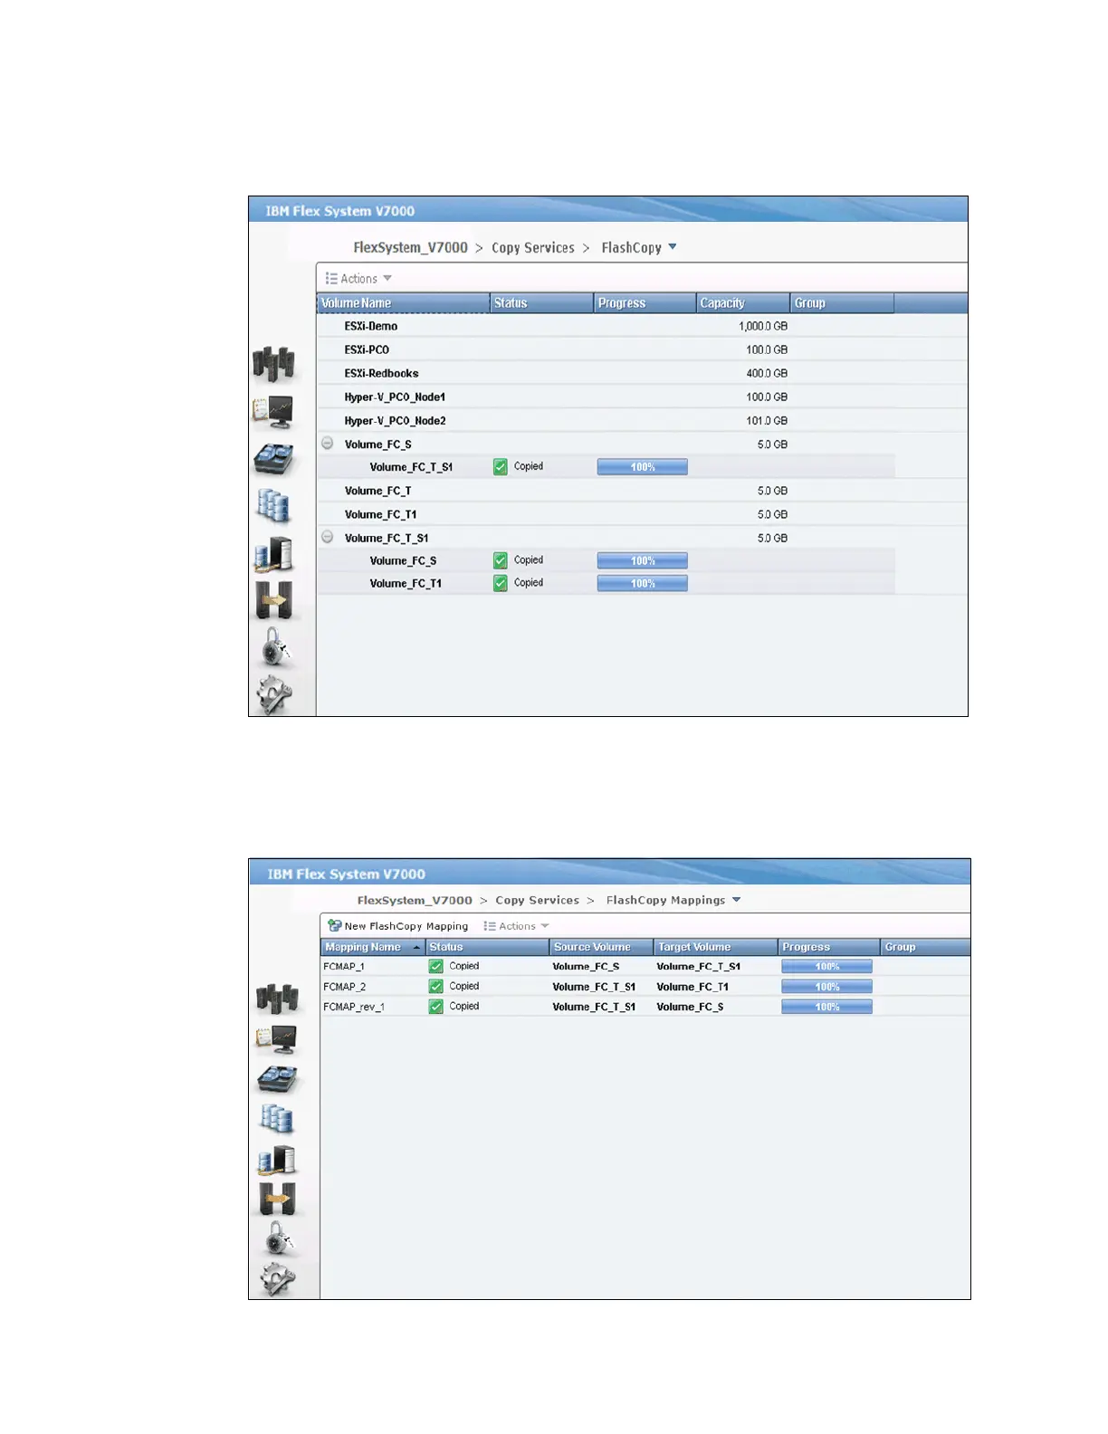This screenshot has height=1434, width=1108.
Task: Open Volumes icon in FlashCopy Mappings window sidebar
Action: pos(277,1119)
